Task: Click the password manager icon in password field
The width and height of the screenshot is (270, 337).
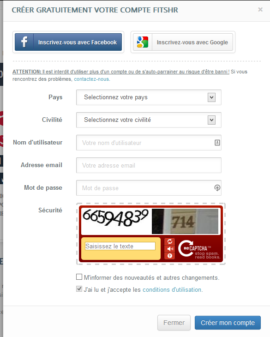Action: tap(217, 188)
